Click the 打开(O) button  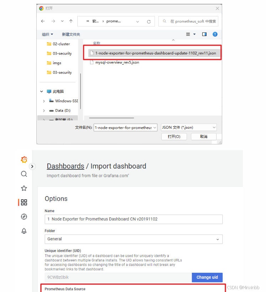(174, 137)
